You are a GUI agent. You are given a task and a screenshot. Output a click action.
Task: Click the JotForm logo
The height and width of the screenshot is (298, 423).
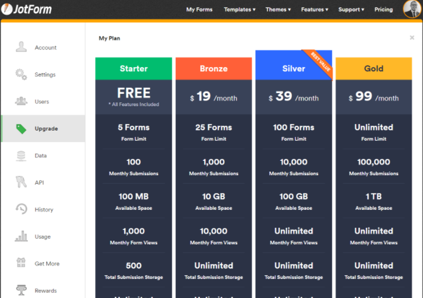[26, 9]
